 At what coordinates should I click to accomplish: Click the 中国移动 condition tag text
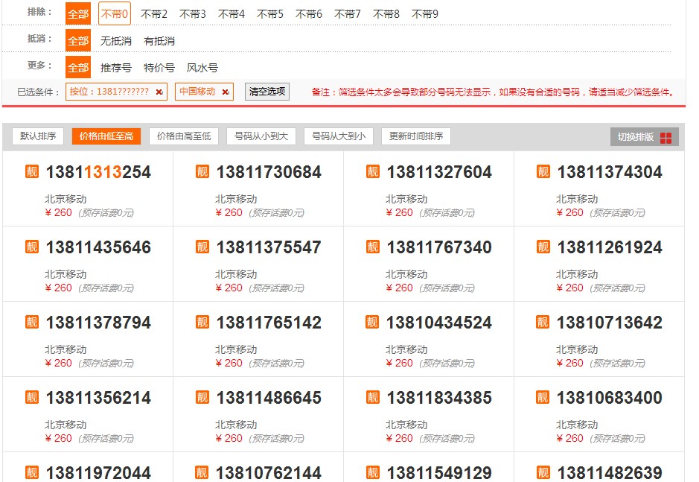coord(197,92)
